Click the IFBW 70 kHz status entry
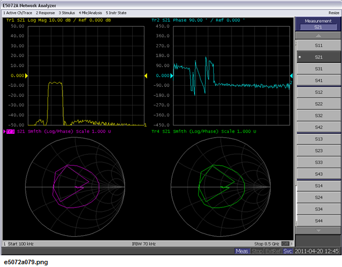This screenshot has width=342, height=267. coord(144,244)
